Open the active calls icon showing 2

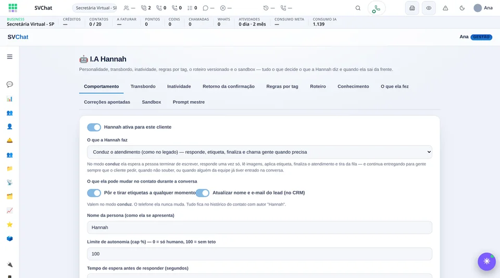click(144, 8)
